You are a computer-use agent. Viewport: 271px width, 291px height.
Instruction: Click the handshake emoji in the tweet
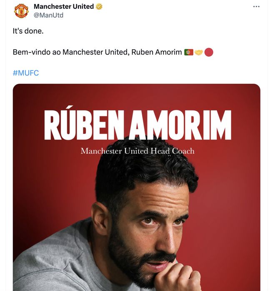coord(198,53)
